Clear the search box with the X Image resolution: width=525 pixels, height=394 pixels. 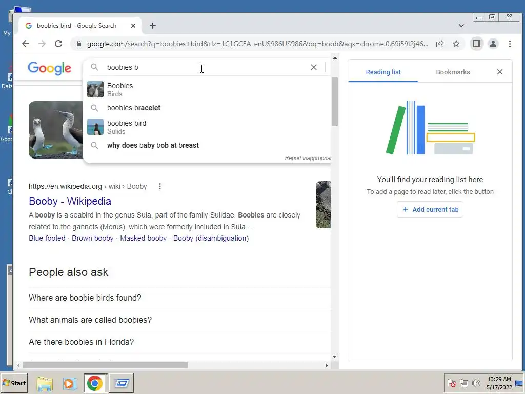(314, 67)
